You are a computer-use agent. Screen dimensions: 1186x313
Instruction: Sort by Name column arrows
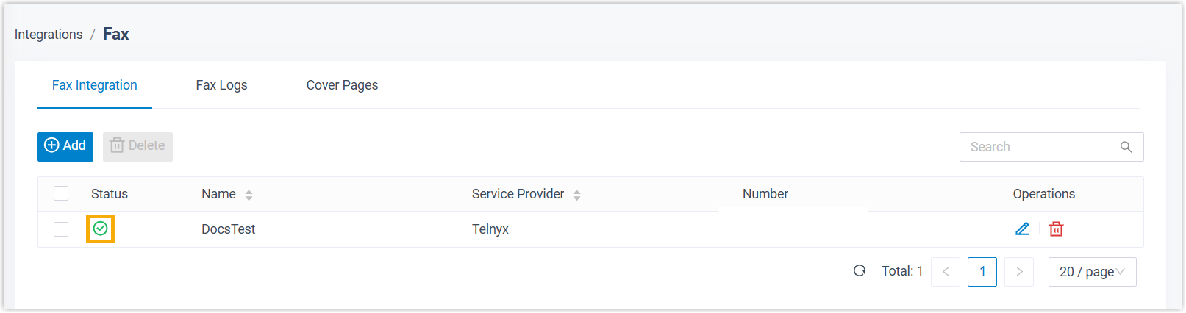point(249,195)
